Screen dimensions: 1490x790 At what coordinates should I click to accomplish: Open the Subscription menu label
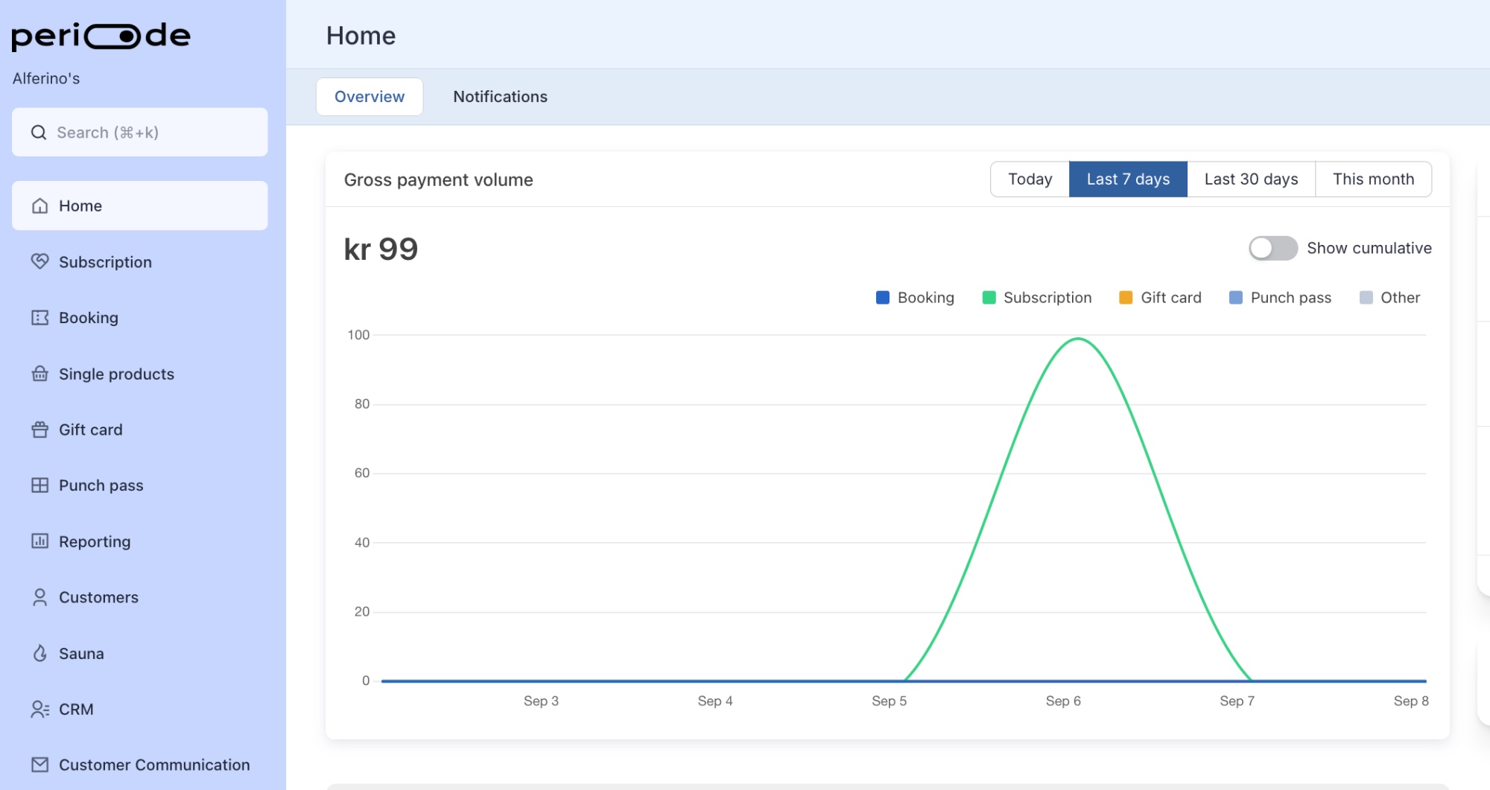tap(105, 262)
